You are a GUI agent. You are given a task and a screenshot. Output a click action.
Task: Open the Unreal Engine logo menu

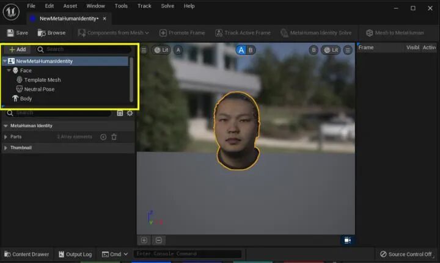point(11,12)
